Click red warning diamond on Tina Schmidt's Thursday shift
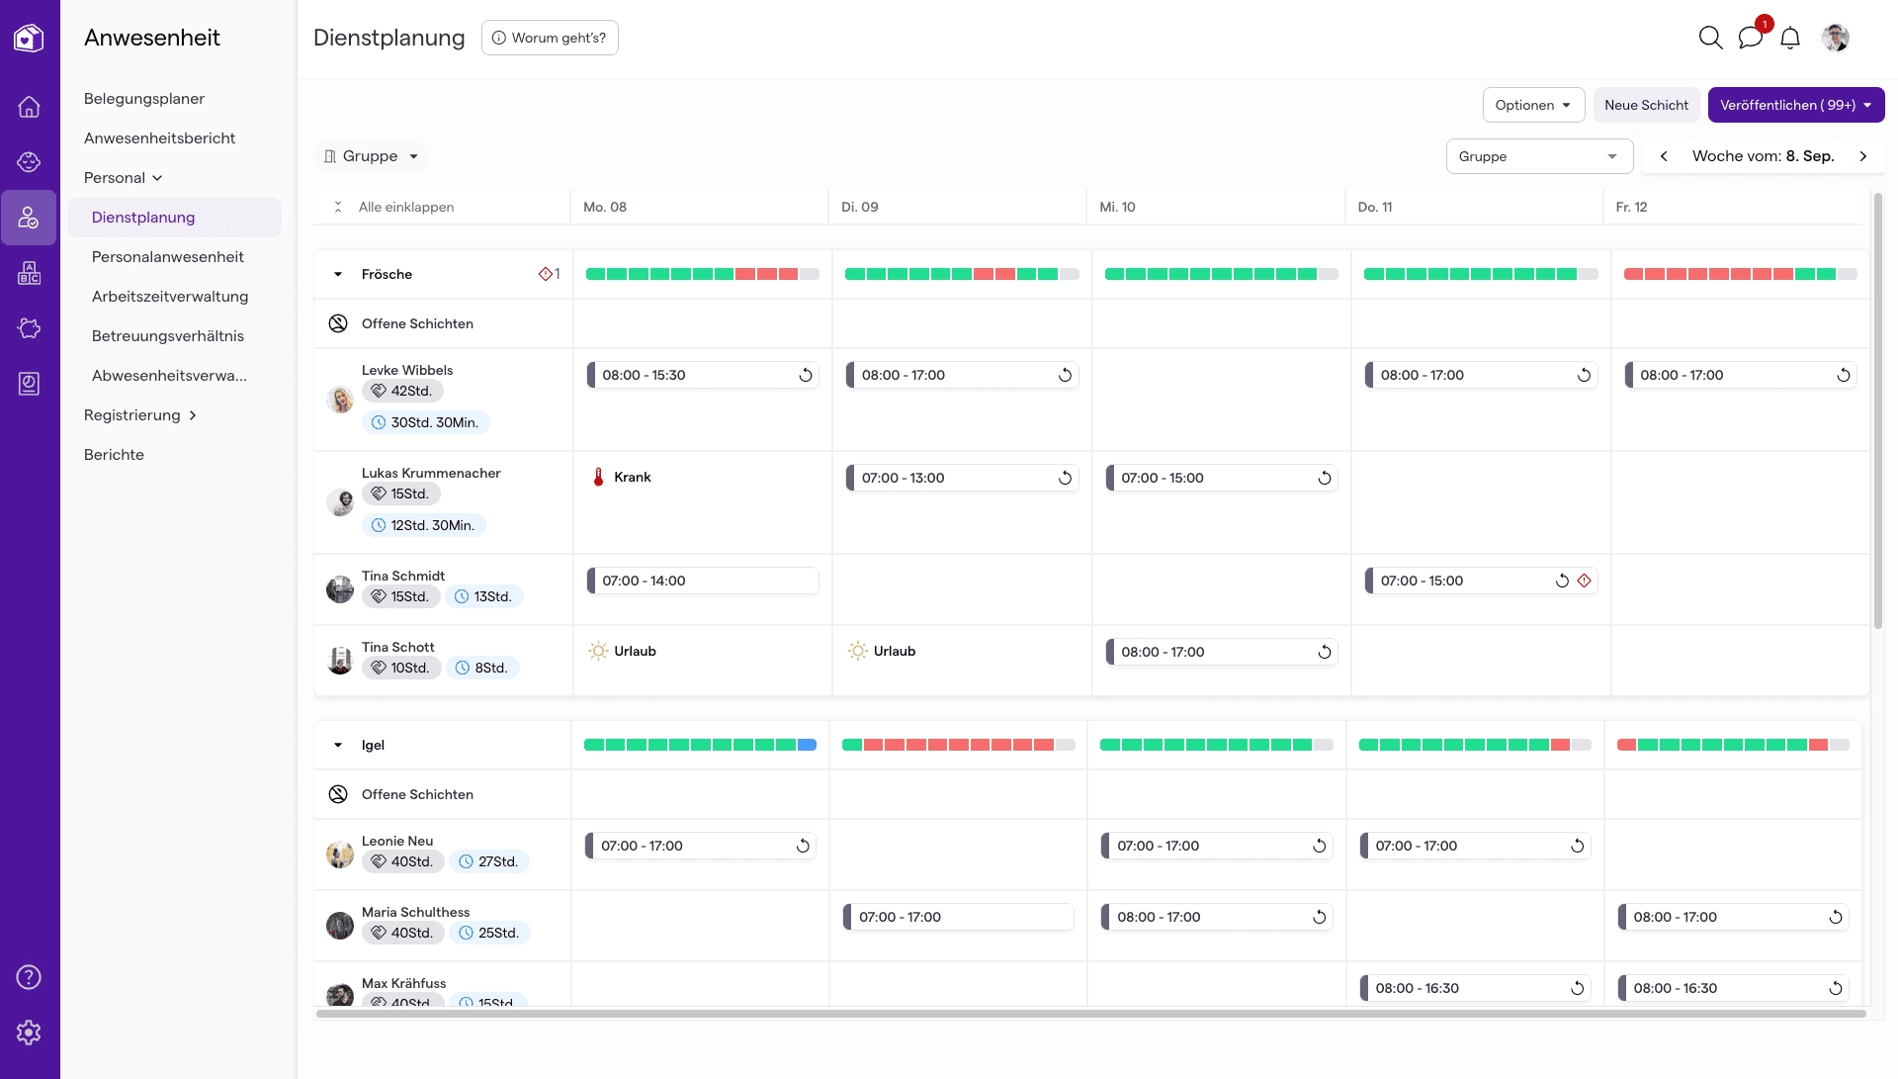 tap(1585, 581)
